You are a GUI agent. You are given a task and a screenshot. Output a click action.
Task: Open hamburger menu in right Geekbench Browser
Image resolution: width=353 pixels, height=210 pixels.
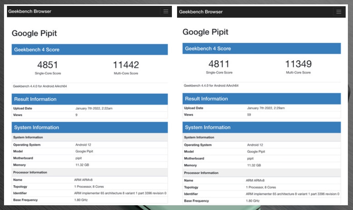[x=339, y=12]
